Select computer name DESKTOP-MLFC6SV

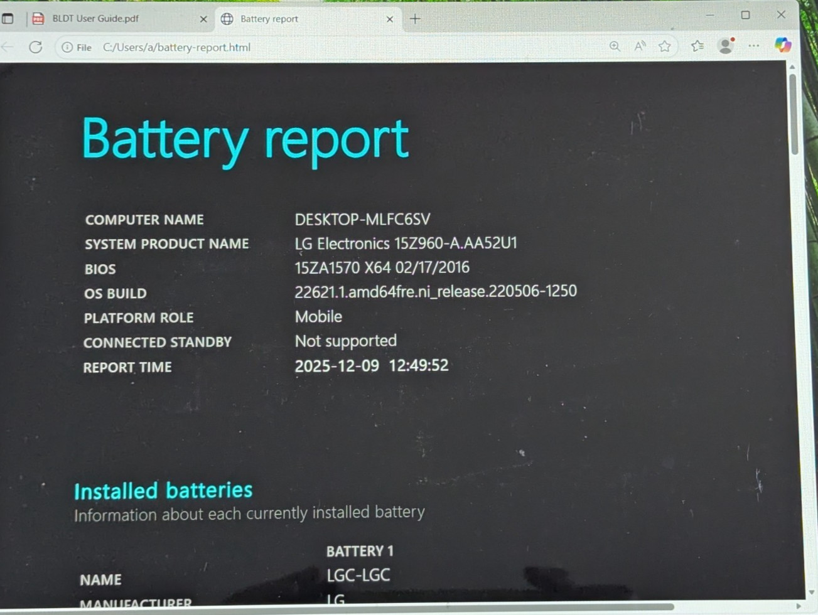pyautogui.click(x=362, y=219)
